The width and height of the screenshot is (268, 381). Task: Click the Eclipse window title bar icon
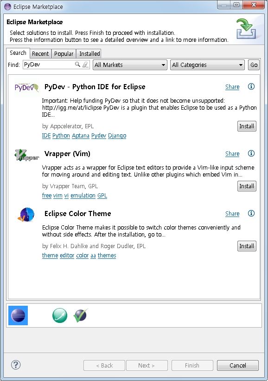pos(7,7)
